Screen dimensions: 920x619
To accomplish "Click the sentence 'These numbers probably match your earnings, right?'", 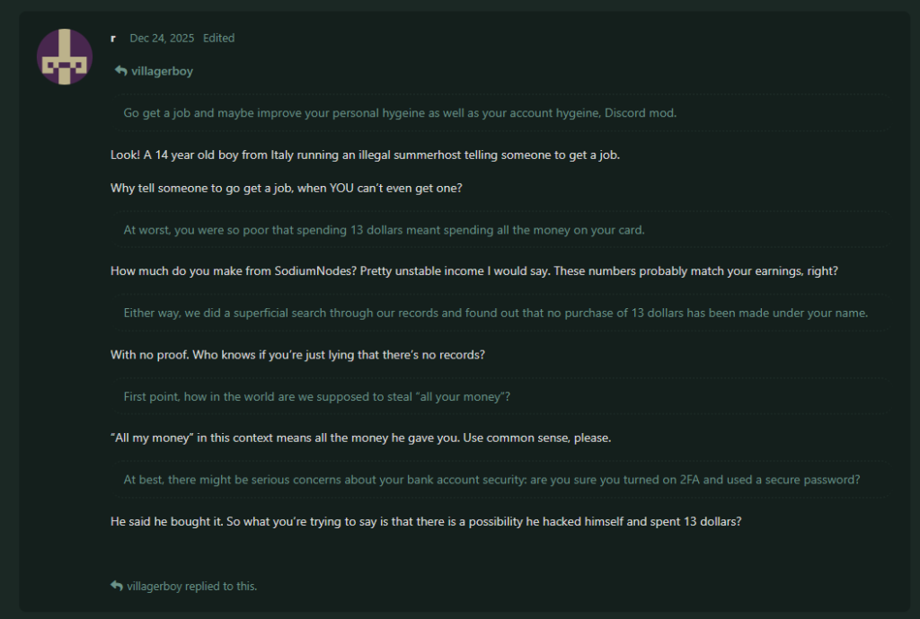I will click(x=696, y=271).
